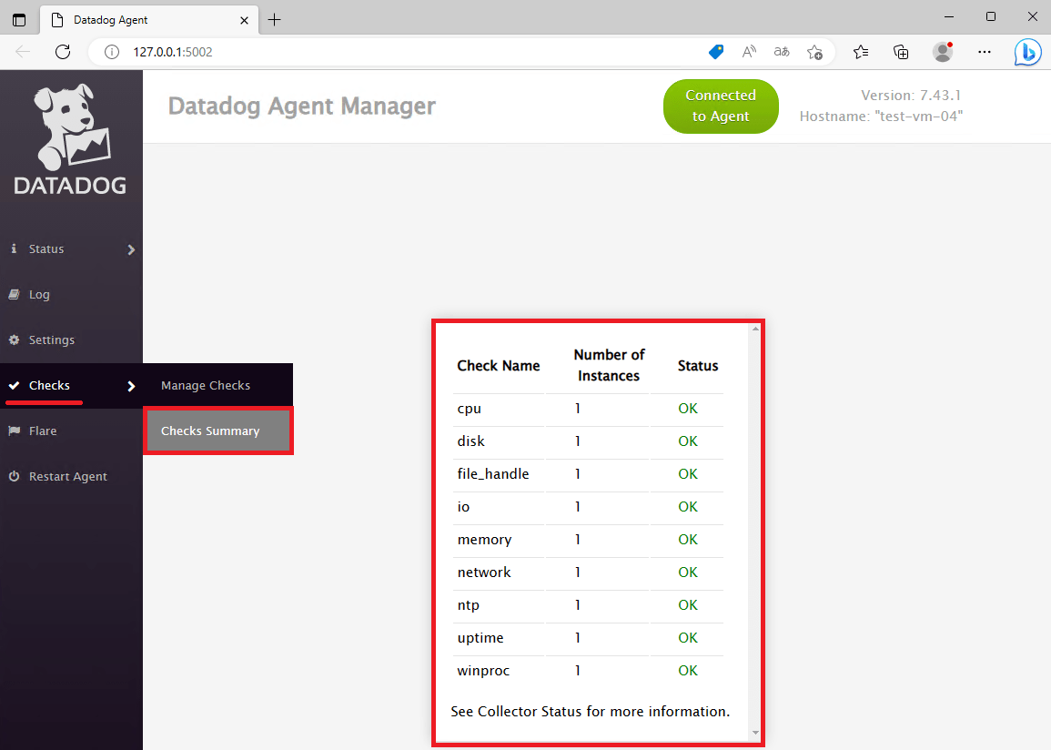View site information icon in address bar
Image resolution: width=1051 pixels, height=750 pixels.
[112, 52]
